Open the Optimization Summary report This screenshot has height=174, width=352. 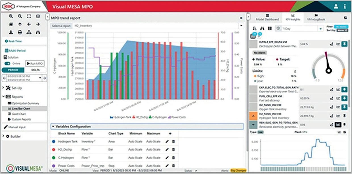coord(24,103)
